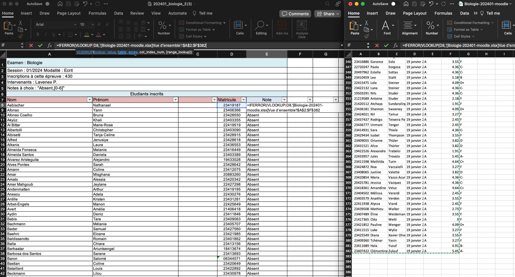Toggle underline formatting
515x277 pixels.
[x=53, y=34]
